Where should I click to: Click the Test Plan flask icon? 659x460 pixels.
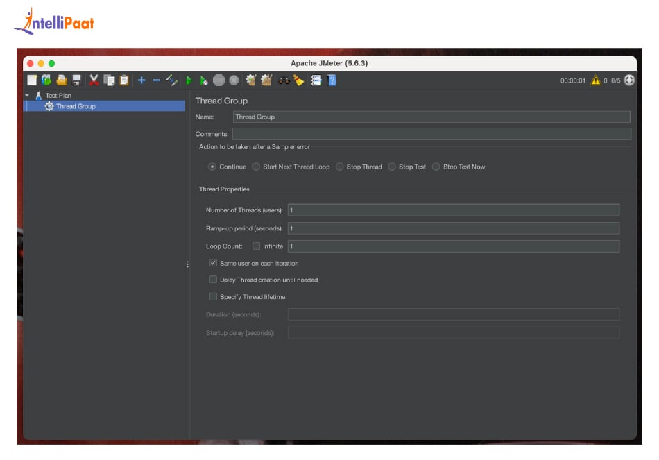click(x=38, y=96)
